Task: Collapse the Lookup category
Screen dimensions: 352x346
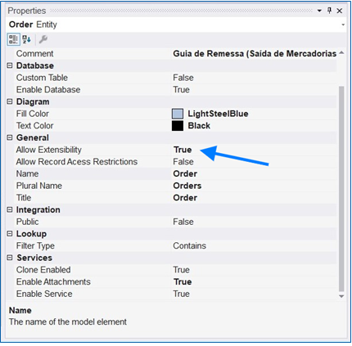Action: (10, 233)
